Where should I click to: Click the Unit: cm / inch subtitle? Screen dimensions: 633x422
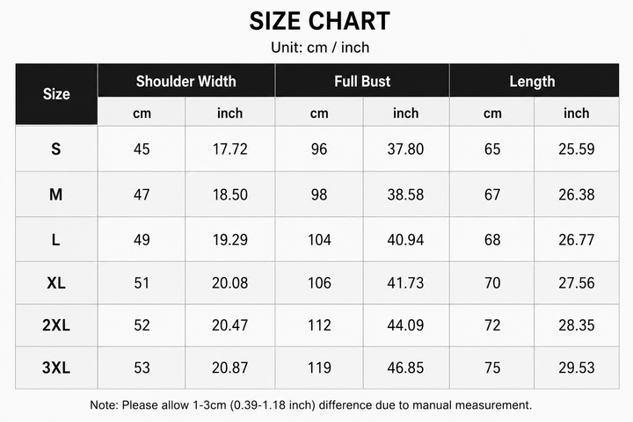point(320,47)
